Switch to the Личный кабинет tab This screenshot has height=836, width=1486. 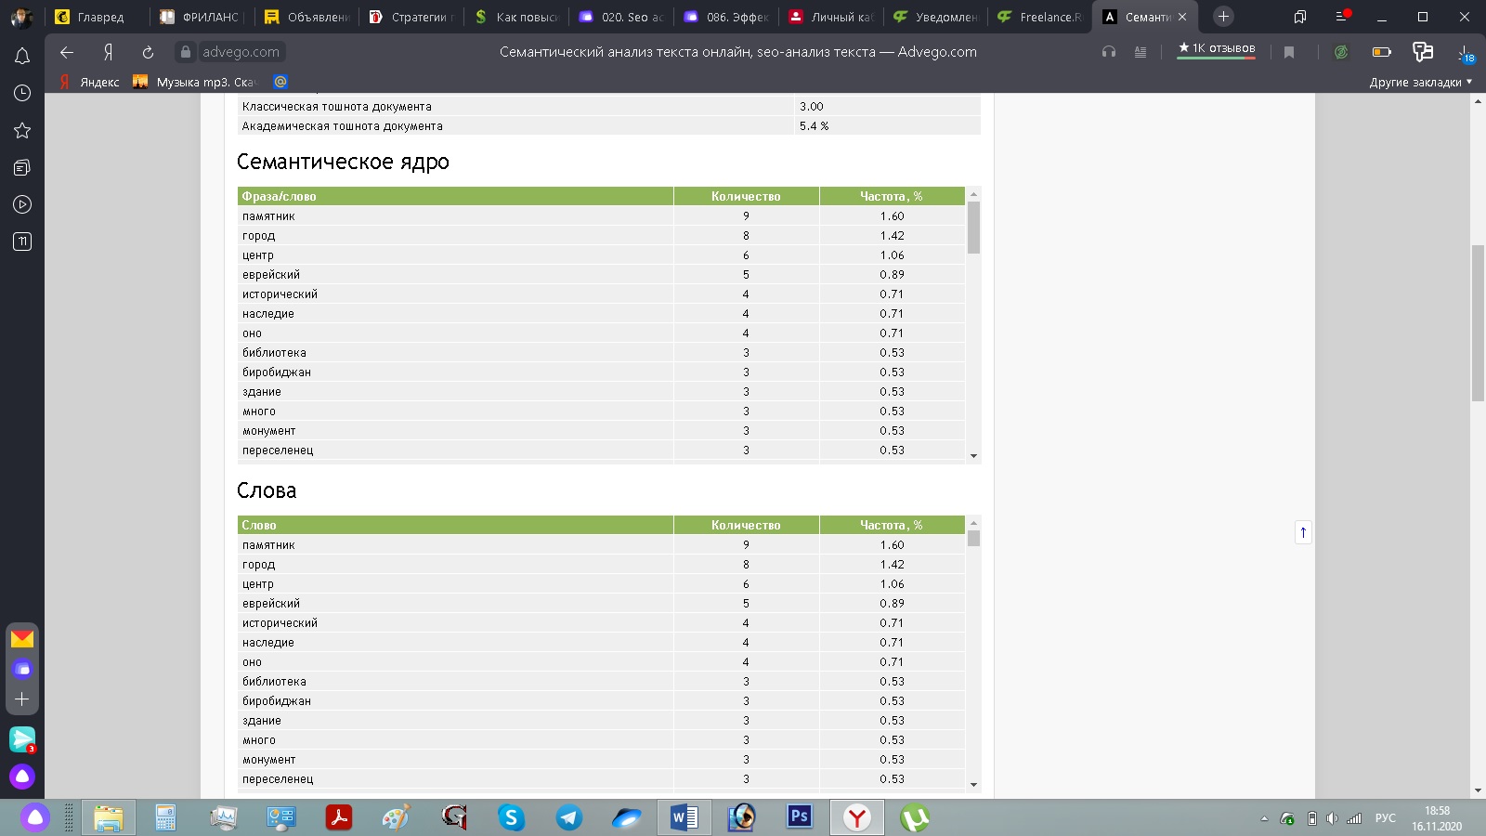click(x=830, y=17)
